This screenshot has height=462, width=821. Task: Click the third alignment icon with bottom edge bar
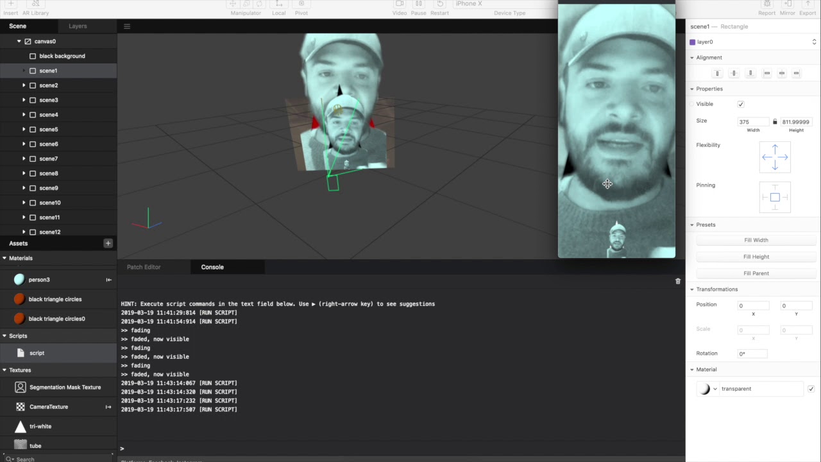coord(750,73)
